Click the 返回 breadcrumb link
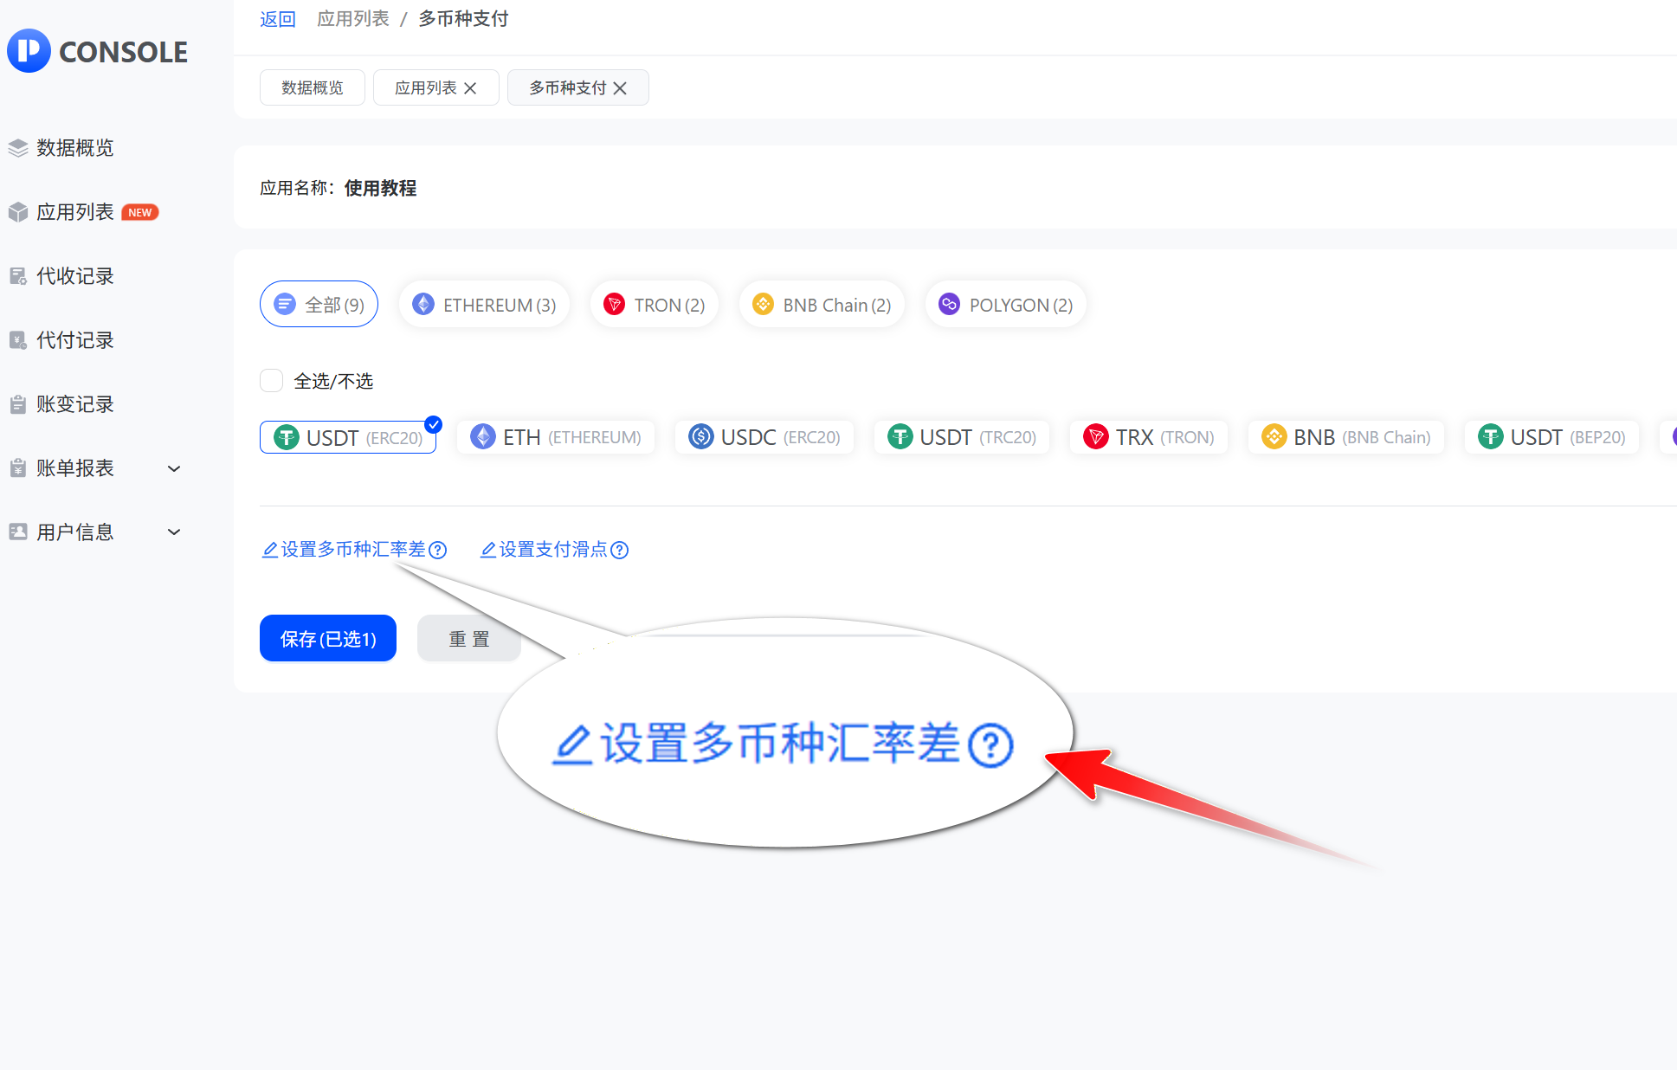Viewport: 1677px width, 1070px height. point(278,19)
